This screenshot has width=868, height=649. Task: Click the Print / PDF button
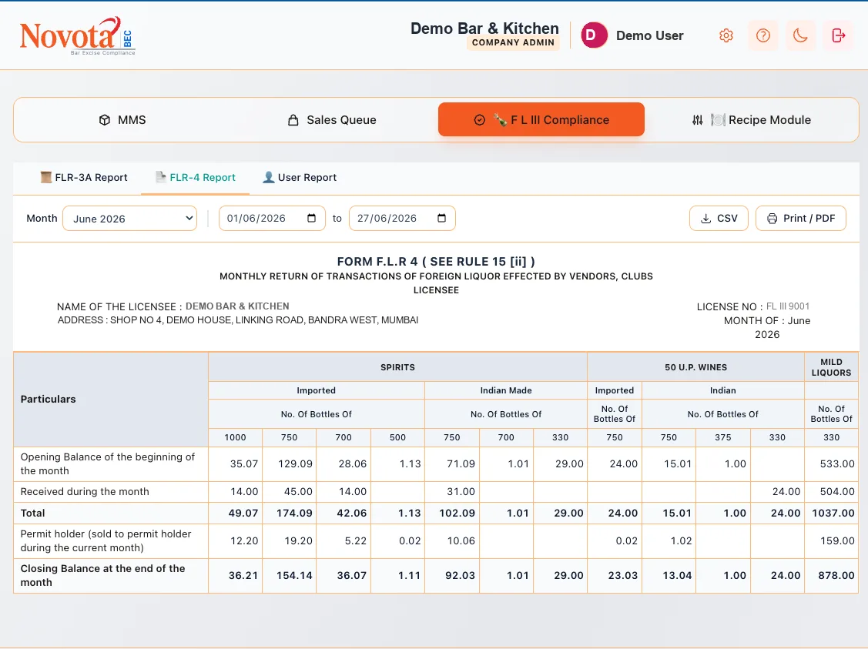click(801, 219)
